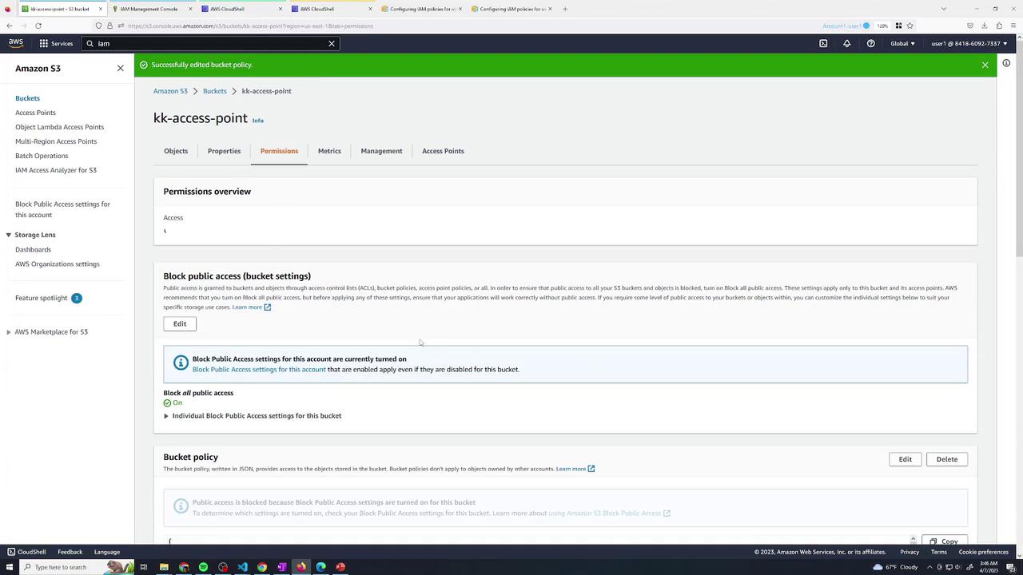Open Microsoft Edge from the taskbar
This screenshot has width=1023, height=575.
320,567
